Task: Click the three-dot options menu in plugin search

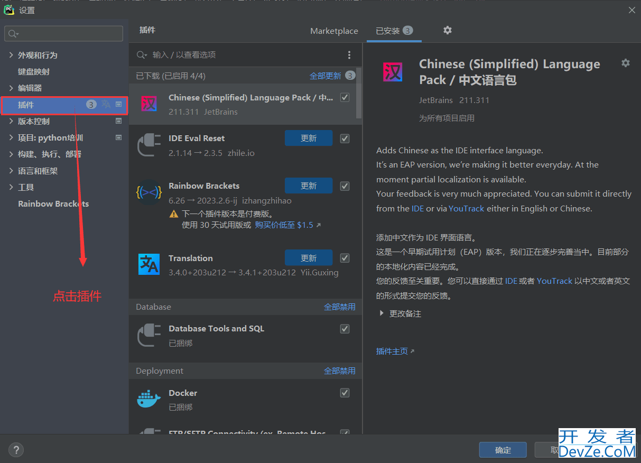Action: click(x=349, y=55)
